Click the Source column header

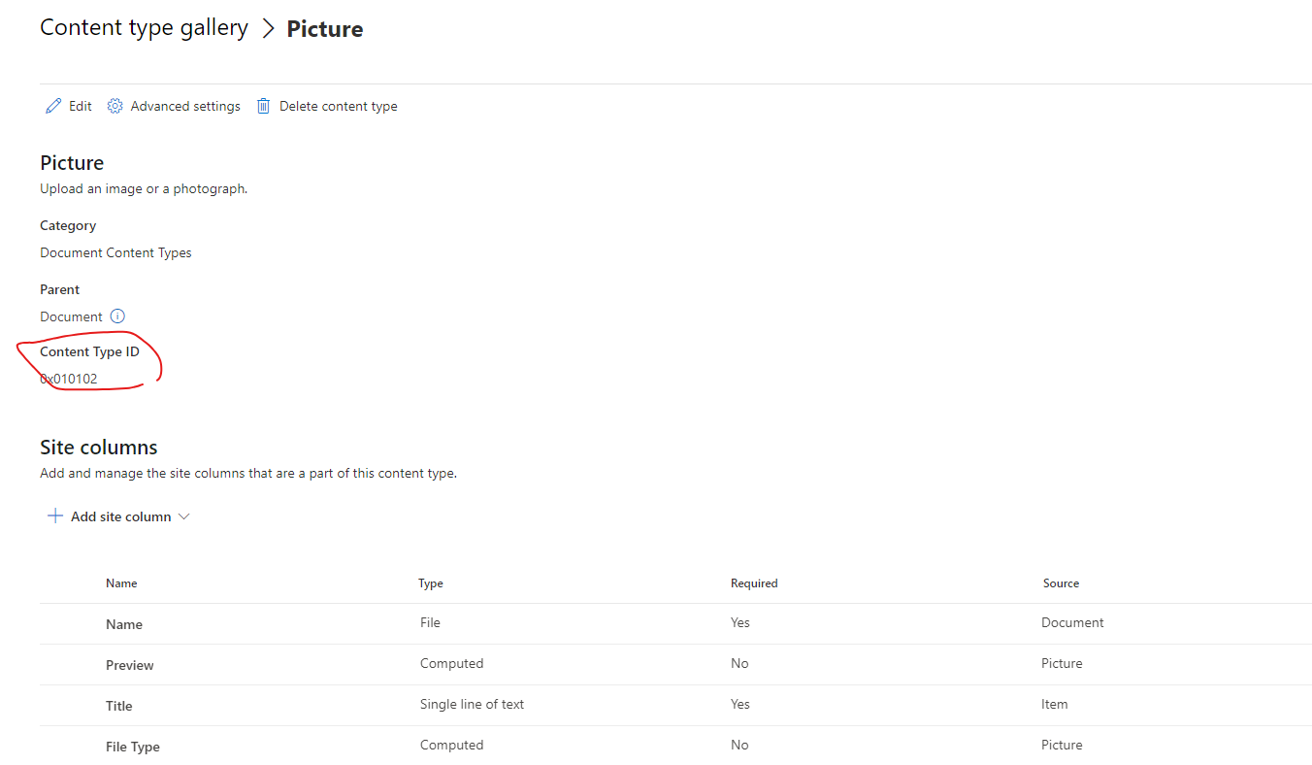1061,582
